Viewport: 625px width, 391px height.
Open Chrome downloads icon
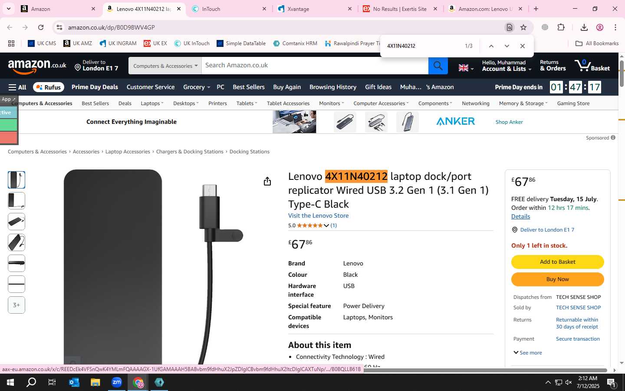[584, 27]
